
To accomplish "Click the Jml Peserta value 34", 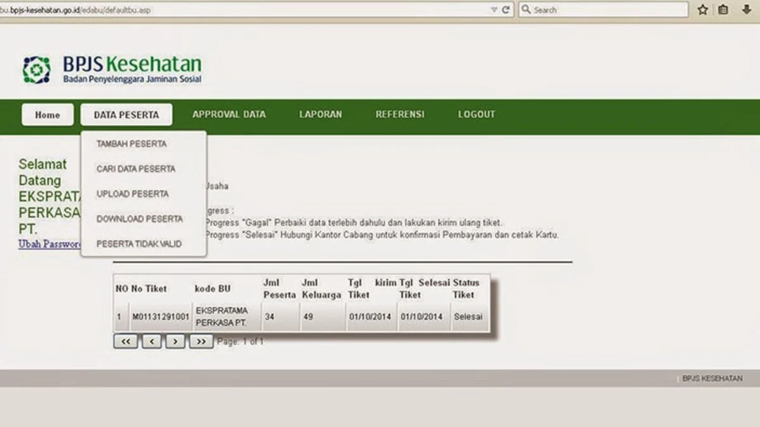I will pyautogui.click(x=270, y=316).
